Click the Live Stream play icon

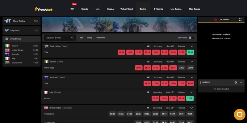215,20
